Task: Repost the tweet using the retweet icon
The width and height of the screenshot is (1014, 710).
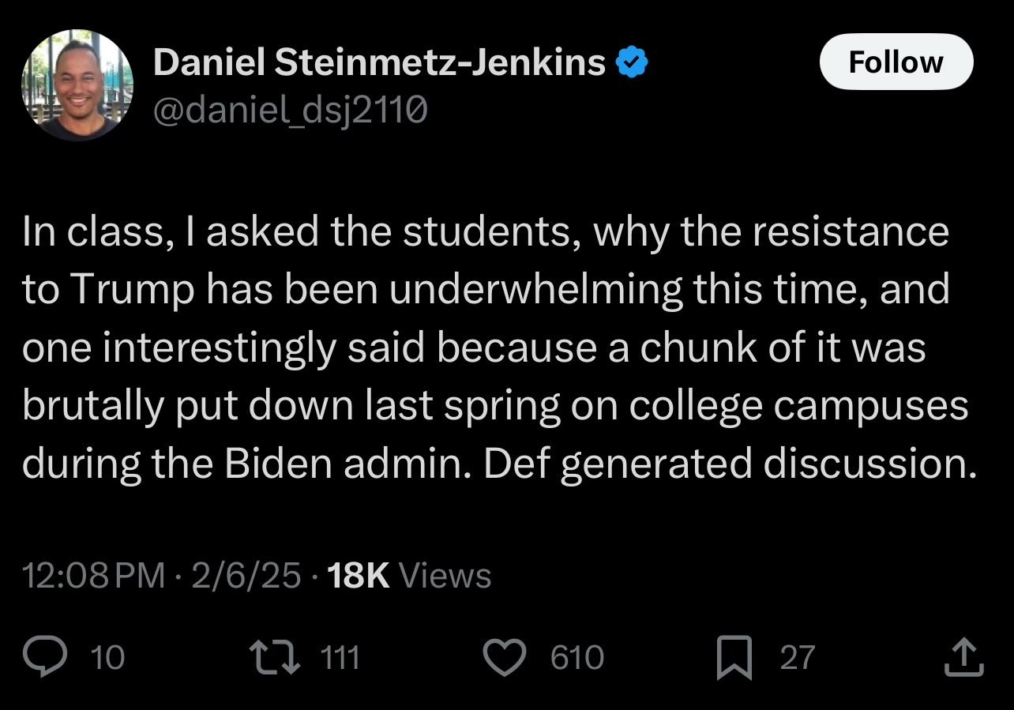Action: point(275,658)
